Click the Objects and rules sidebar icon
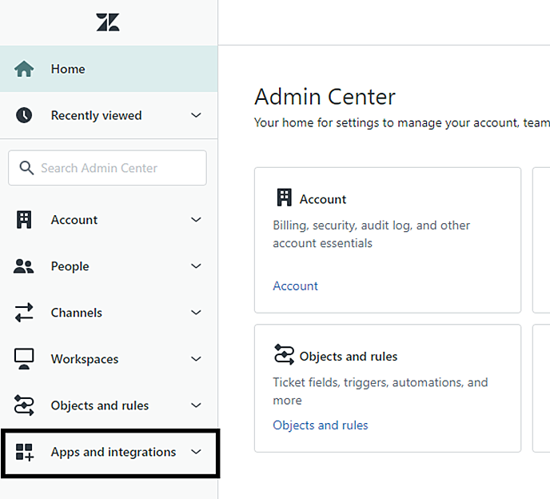This screenshot has width=550, height=499. (x=24, y=405)
